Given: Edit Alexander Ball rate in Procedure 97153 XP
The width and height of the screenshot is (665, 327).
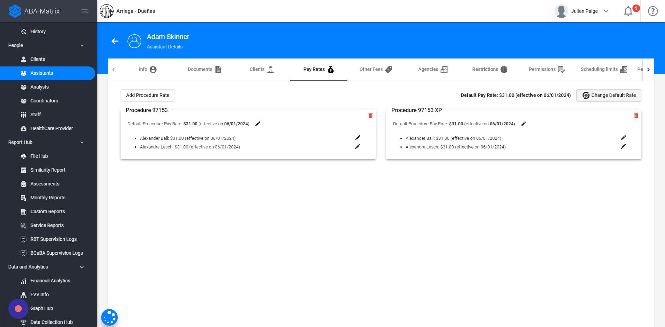Looking at the screenshot, I should [x=623, y=138].
